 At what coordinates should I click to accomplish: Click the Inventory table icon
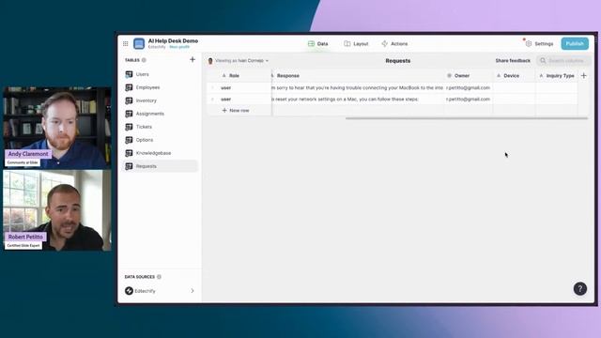[x=129, y=100]
